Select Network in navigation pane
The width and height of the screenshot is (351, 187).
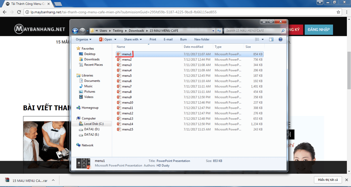tap(87, 145)
